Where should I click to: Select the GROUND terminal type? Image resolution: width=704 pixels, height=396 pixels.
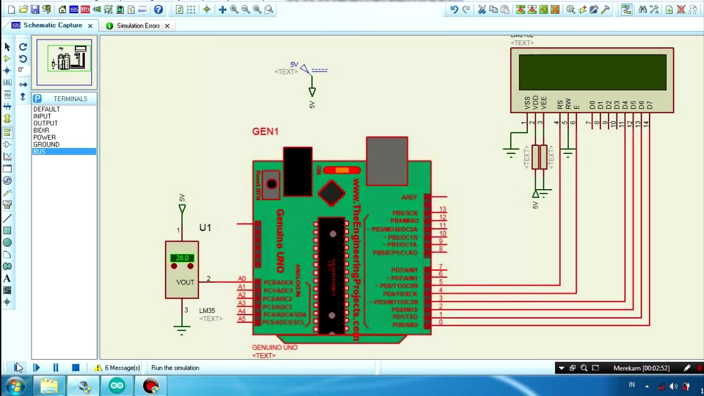(64, 145)
